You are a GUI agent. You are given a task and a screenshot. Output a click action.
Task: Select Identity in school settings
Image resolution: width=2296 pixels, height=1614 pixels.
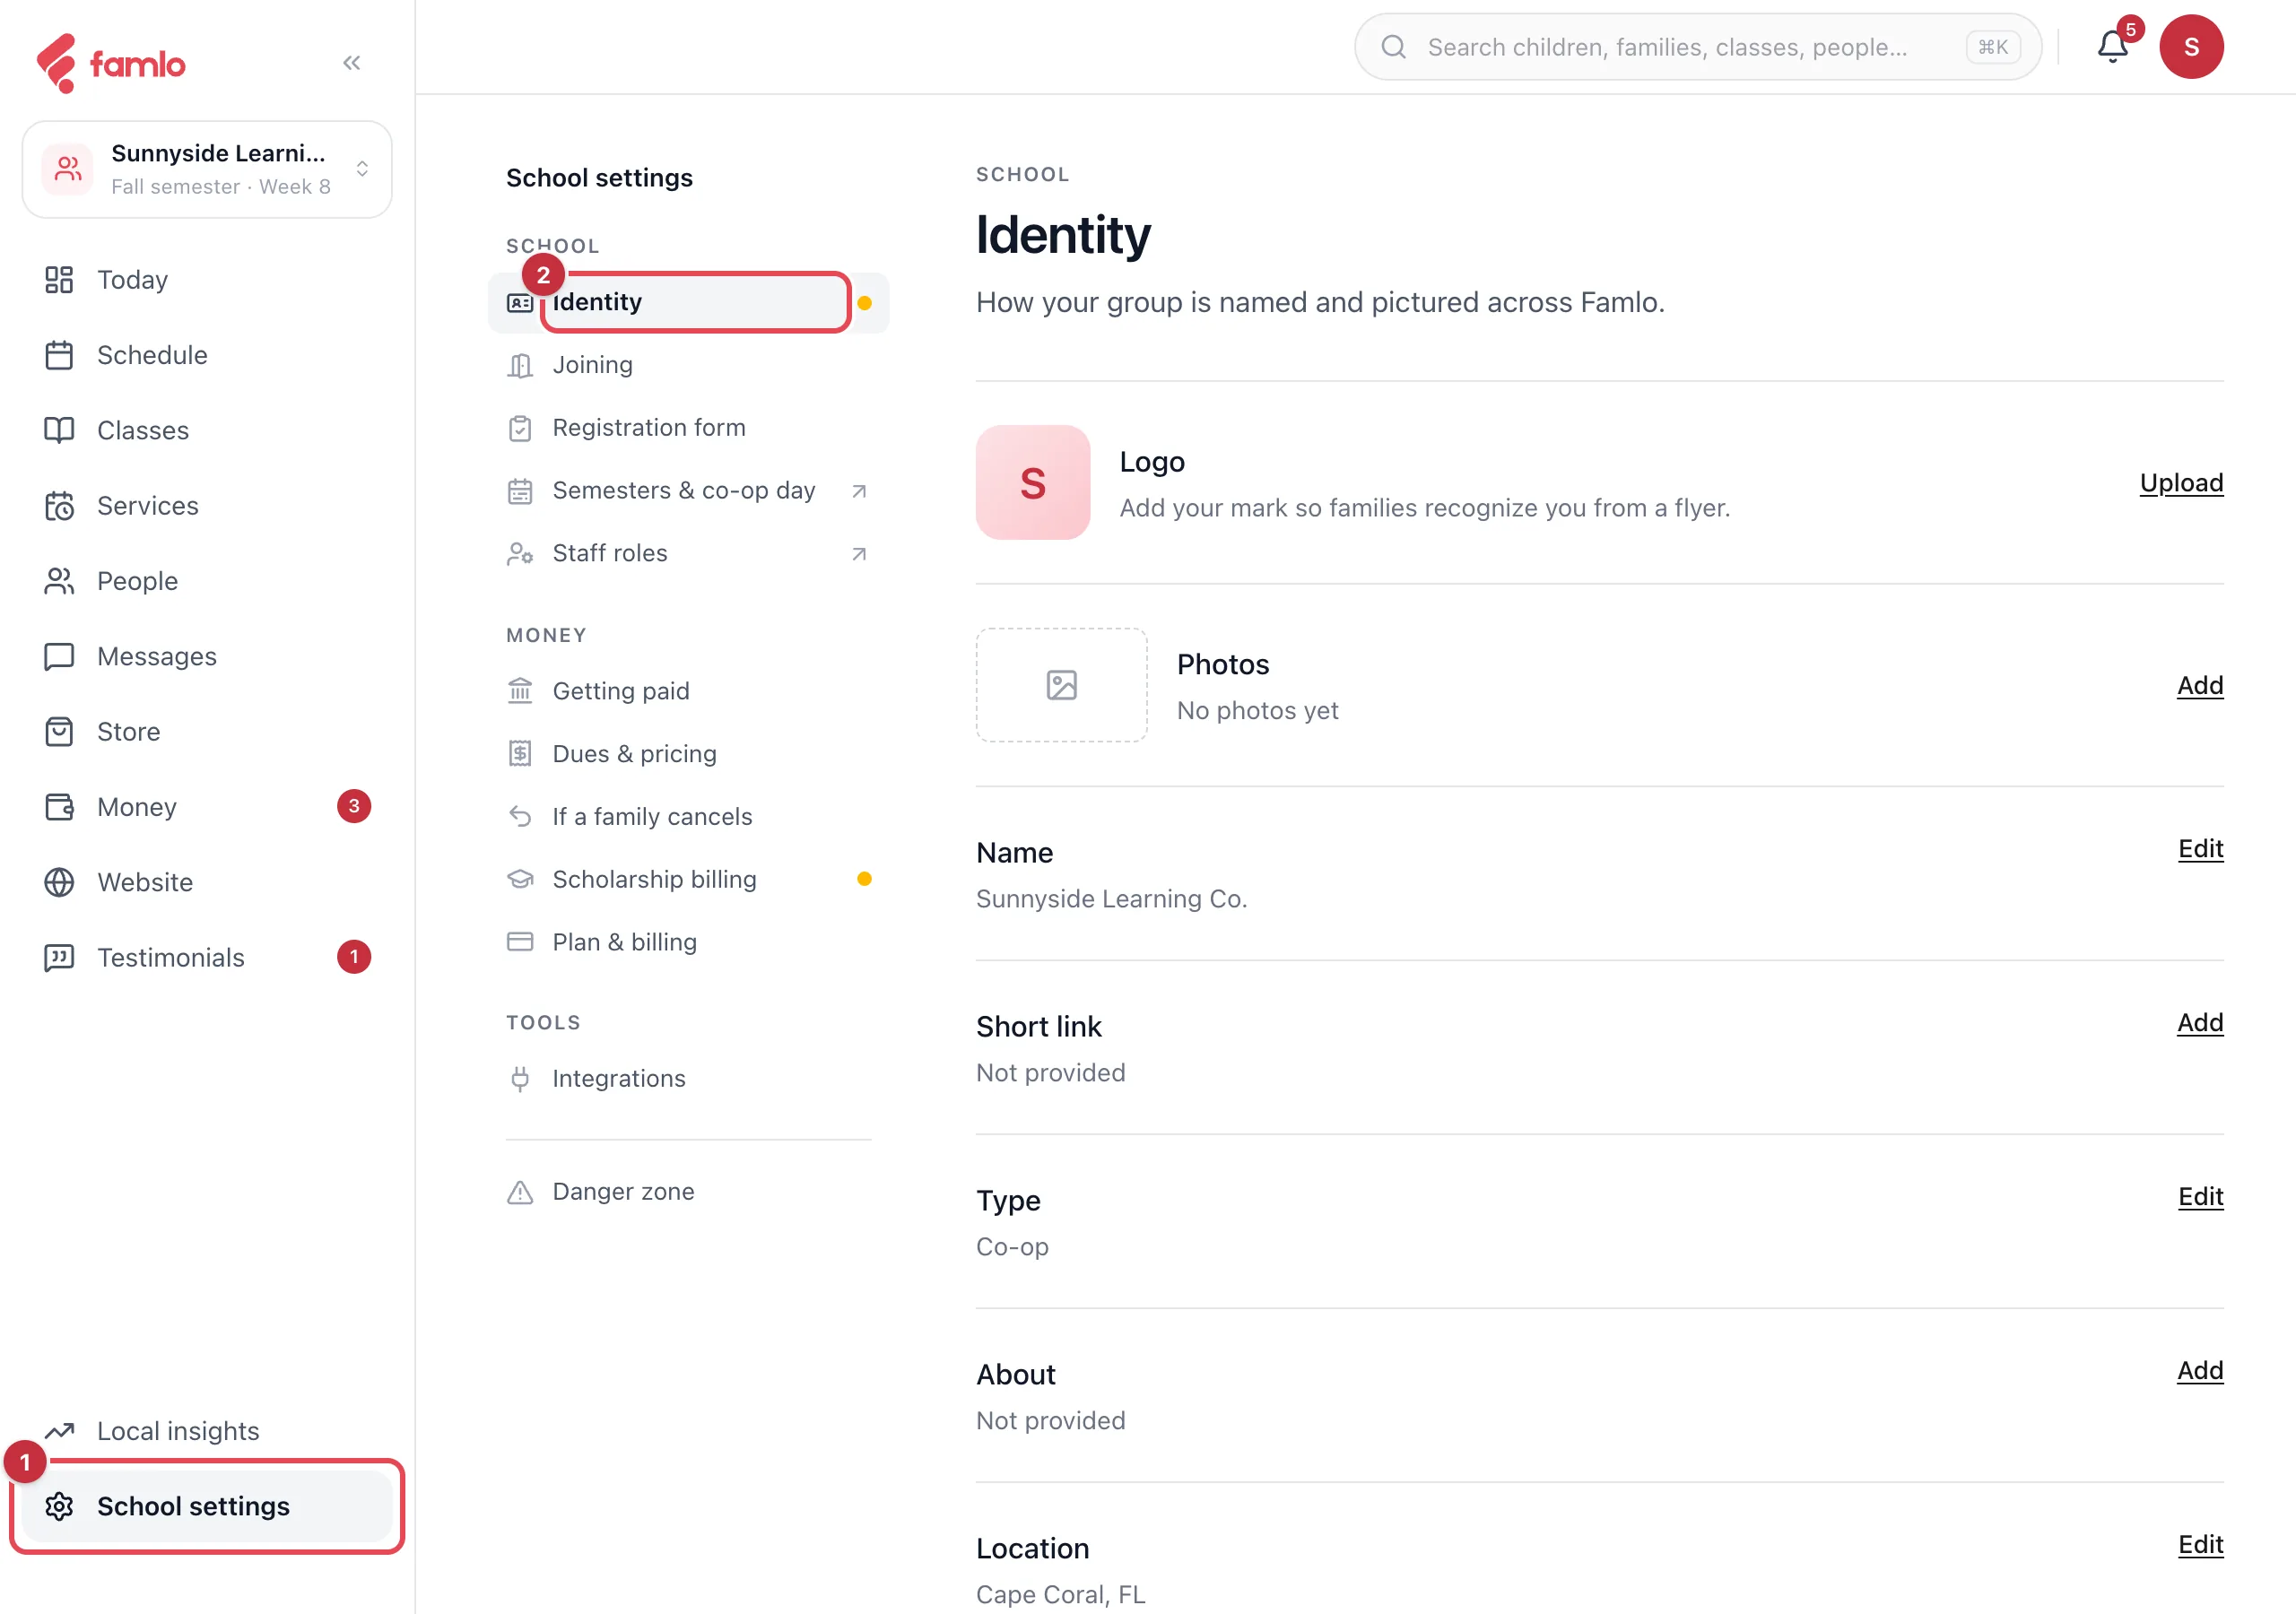click(688, 302)
